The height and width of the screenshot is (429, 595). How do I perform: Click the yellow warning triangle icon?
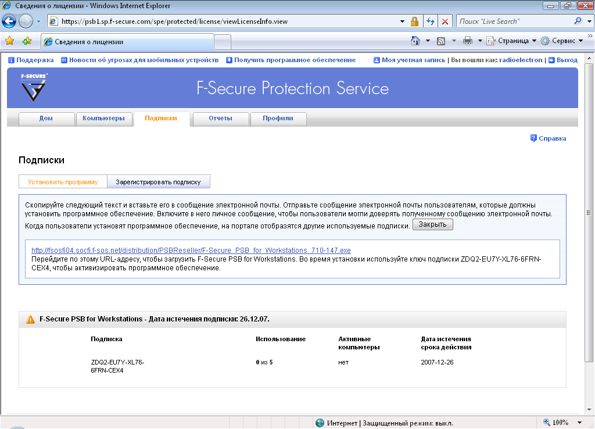coord(30,319)
